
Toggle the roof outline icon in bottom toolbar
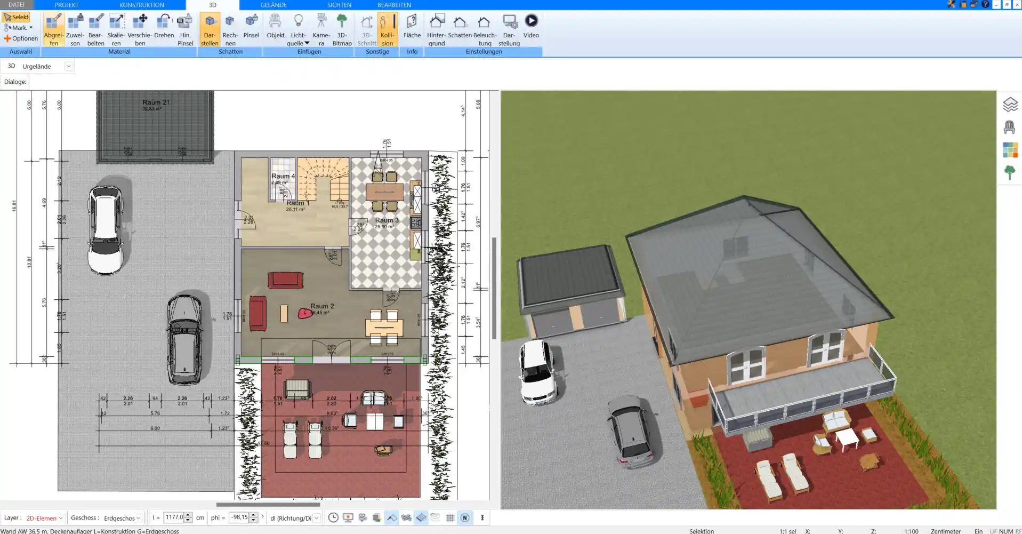392,517
